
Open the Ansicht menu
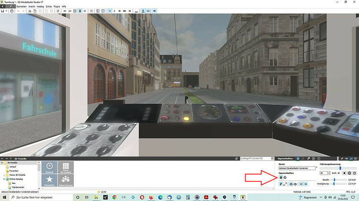[x=32, y=7]
